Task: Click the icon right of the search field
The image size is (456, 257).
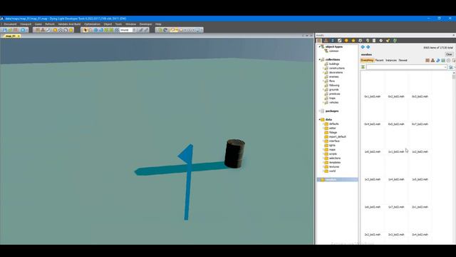Action: 450,67
